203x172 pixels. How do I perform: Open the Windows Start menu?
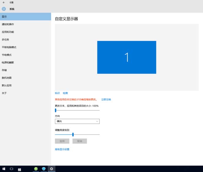4,169
